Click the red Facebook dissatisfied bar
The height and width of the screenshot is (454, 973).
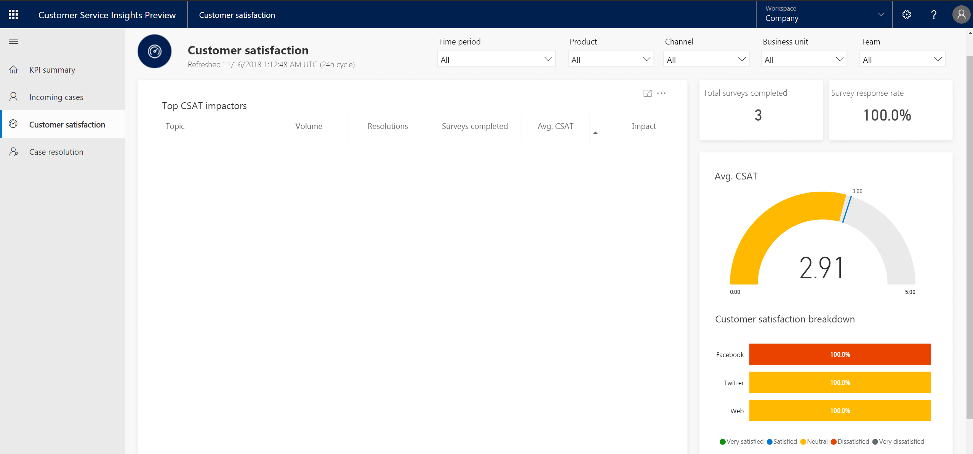click(x=840, y=354)
